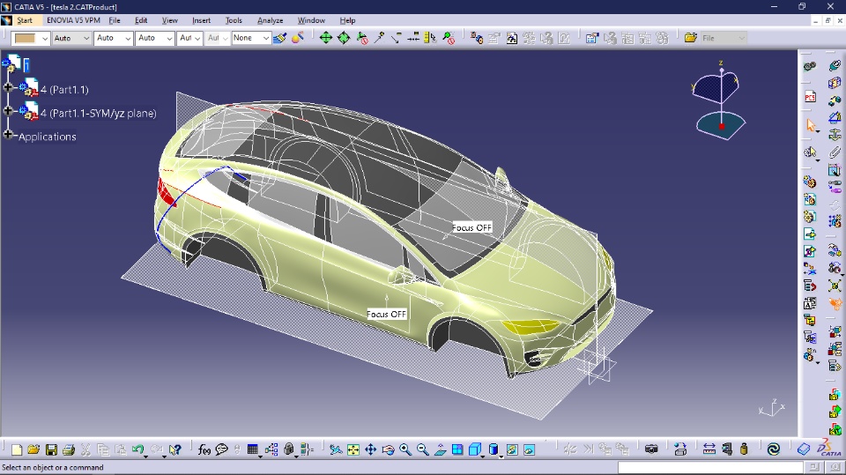Select the 4 (Part1.1-SYM/yz plane) item
The image size is (846, 475).
pos(98,114)
